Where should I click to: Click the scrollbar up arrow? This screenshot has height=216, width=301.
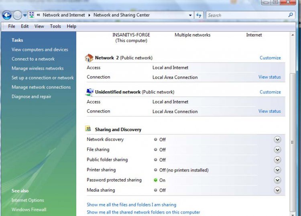coord(293,35)
